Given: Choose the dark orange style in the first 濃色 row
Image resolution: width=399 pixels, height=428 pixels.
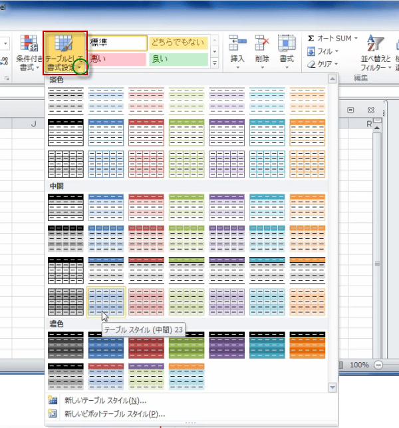Looking at the screenshot, I should [307, 345].
